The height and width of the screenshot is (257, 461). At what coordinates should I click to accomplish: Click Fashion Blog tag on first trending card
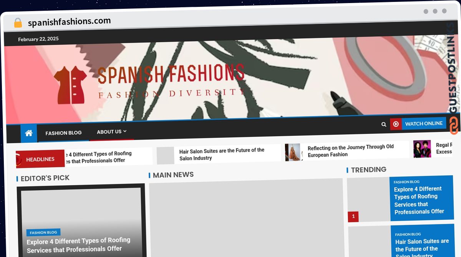[406, 182]
